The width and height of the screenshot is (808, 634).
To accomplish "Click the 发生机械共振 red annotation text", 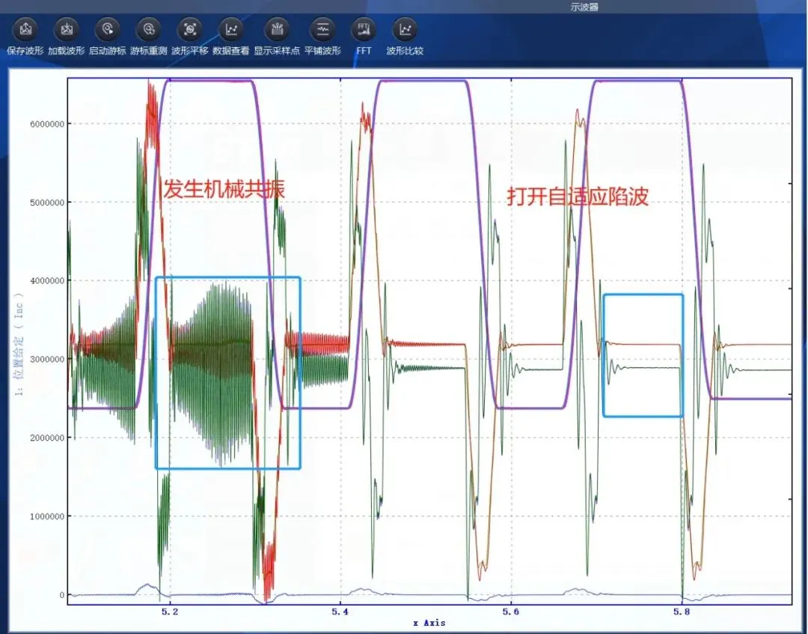I will click(224, 188).
